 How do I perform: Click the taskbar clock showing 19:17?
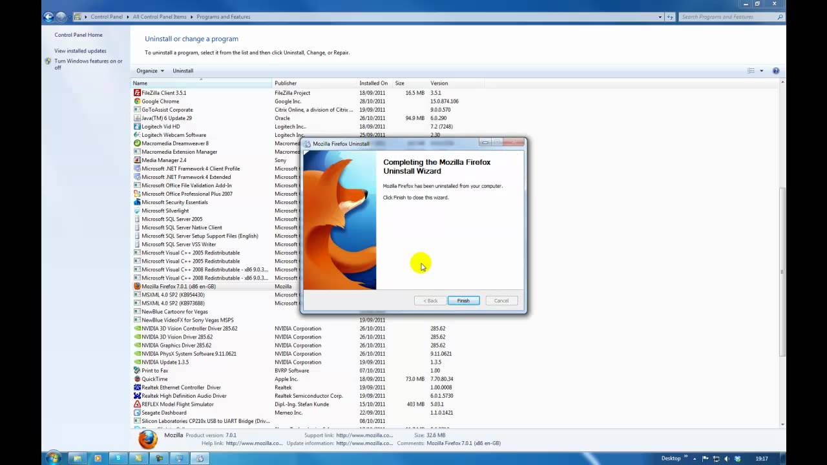click(761, 459)
